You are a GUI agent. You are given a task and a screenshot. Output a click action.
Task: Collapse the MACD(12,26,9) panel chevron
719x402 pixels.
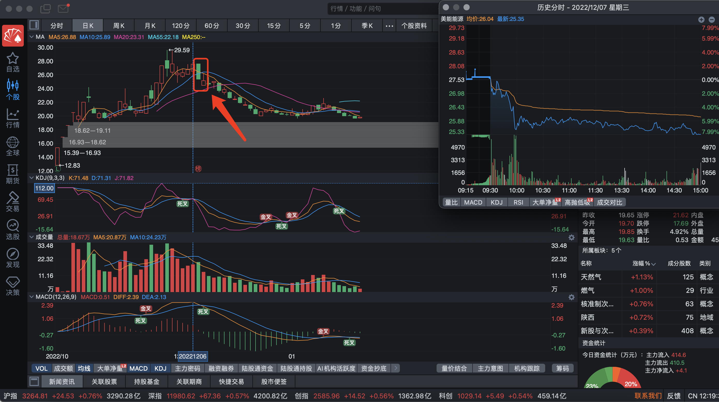(32, 297)
